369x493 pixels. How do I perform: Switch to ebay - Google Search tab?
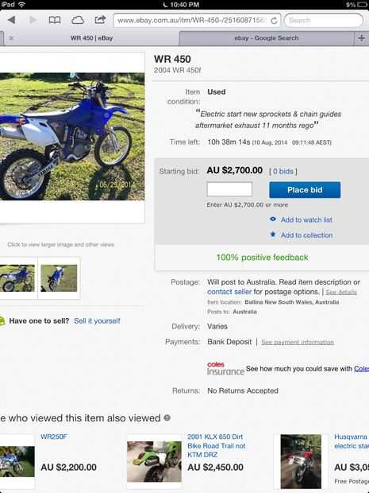coord(267,38)
